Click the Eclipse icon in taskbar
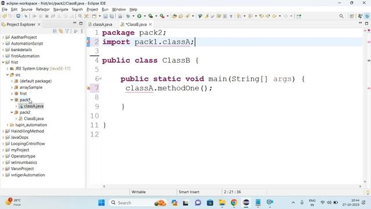This screenshot has height=209, width=371. coord(246,203)
